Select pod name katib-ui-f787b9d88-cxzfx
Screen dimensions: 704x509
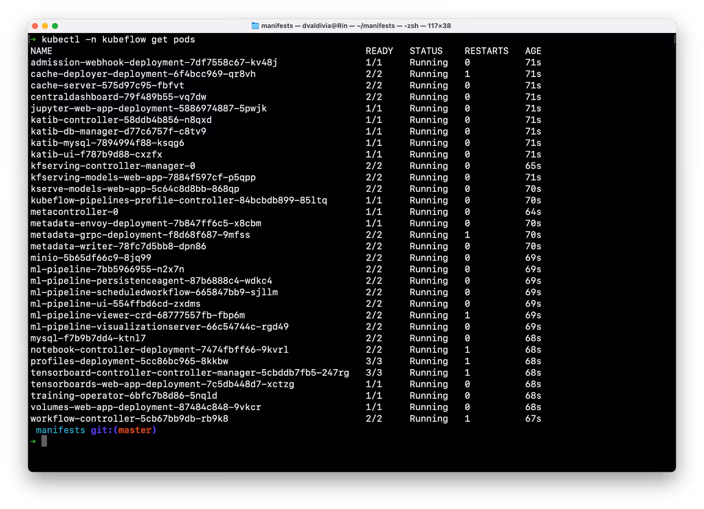click(x=96, y=154)
